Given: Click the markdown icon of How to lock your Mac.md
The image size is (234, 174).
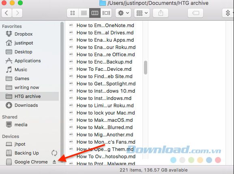Looking at the screenshot, I should [71, 112].
